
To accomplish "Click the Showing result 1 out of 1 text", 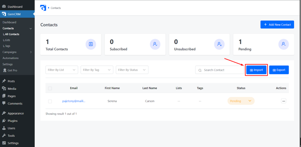I will coord(61,114).
